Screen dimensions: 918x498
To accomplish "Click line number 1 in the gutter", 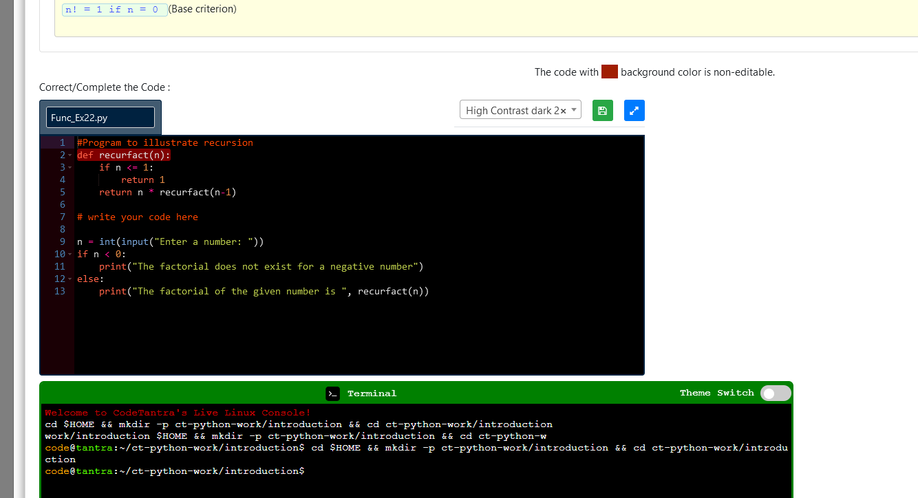I will (63, 143).
